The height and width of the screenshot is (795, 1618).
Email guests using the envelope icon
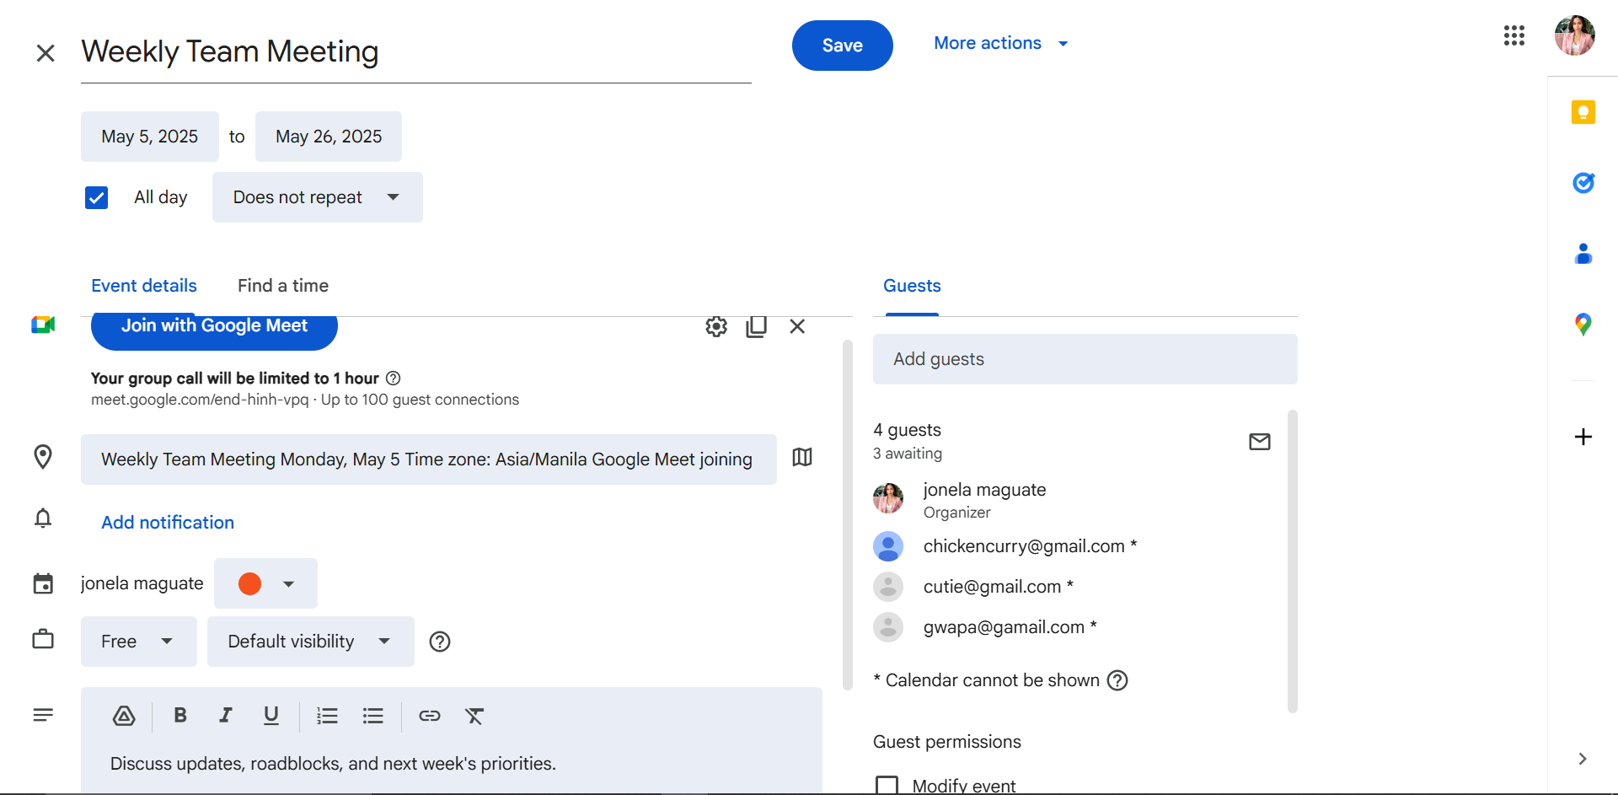coord(1259,442)
